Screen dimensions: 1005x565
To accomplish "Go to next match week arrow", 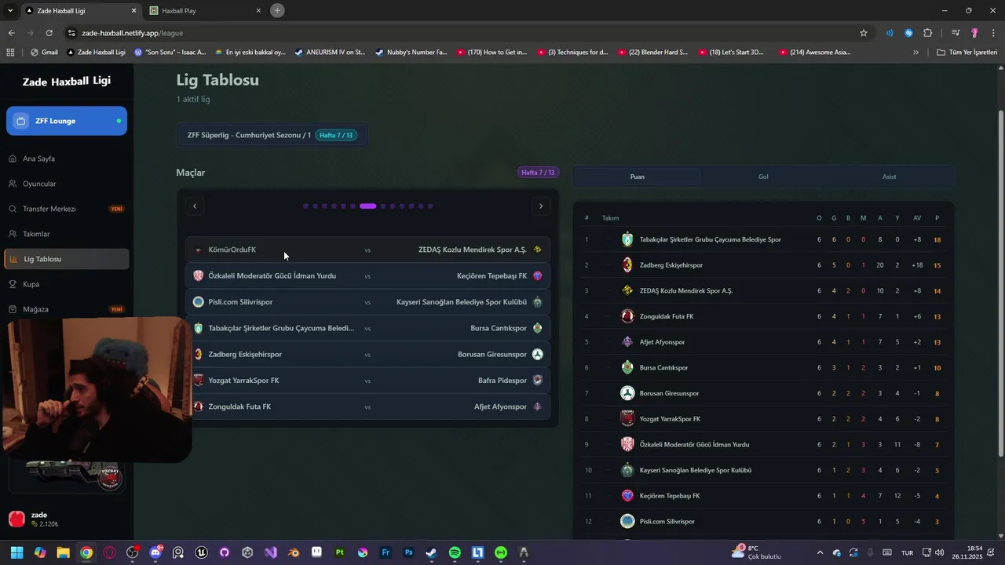I will 541,206.
